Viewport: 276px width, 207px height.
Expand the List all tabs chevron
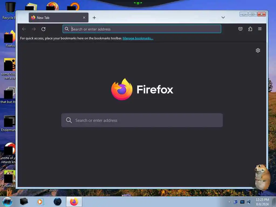223,18
